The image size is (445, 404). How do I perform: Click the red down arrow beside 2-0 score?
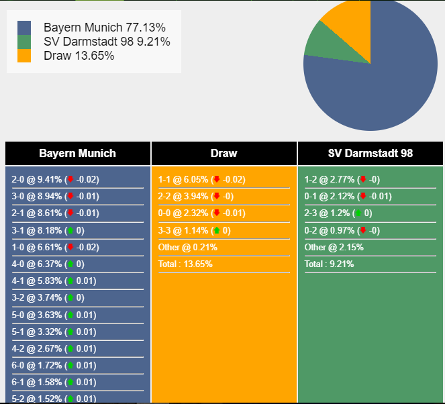click(70, 179)
